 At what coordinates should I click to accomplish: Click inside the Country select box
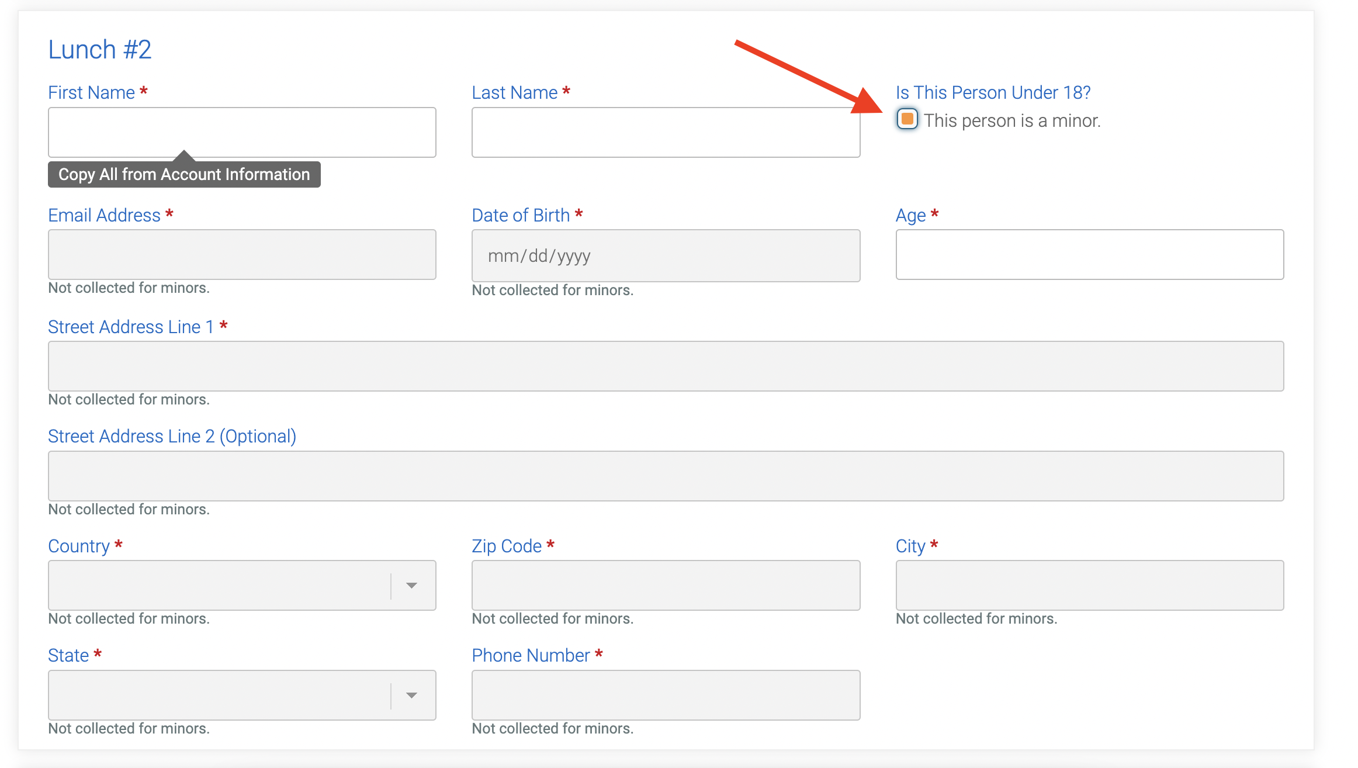tap(219, 586)
